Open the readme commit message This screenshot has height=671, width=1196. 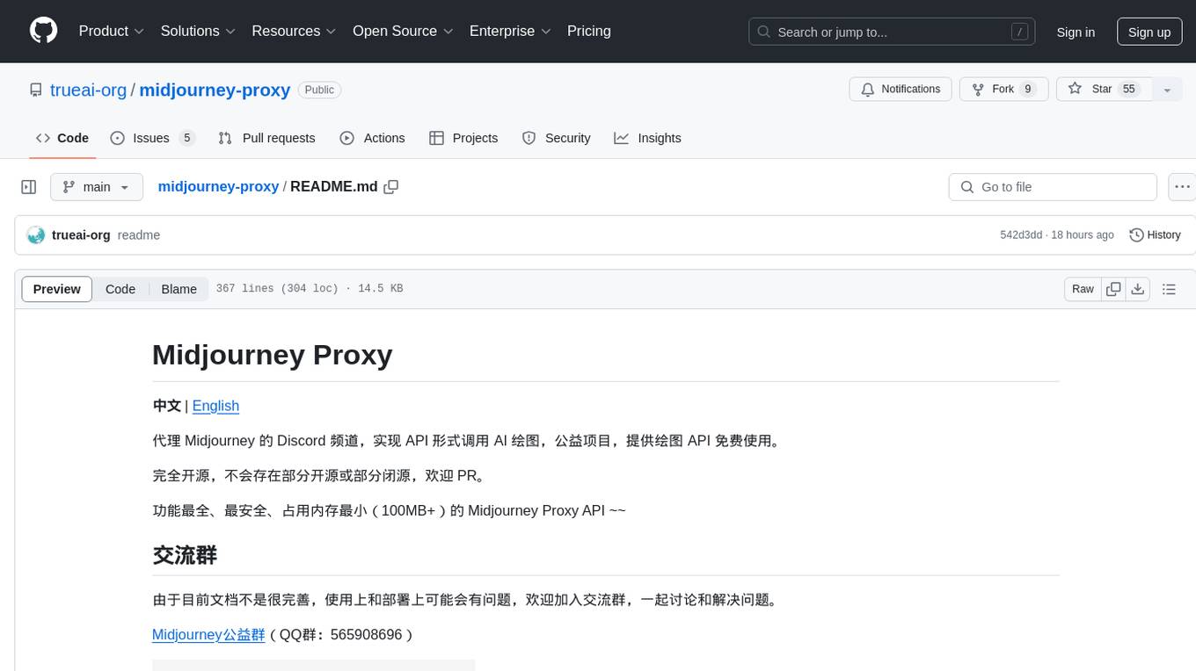(139, 235)
